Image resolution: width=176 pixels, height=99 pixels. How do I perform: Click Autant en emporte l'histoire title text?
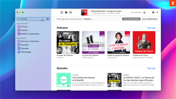118,55
